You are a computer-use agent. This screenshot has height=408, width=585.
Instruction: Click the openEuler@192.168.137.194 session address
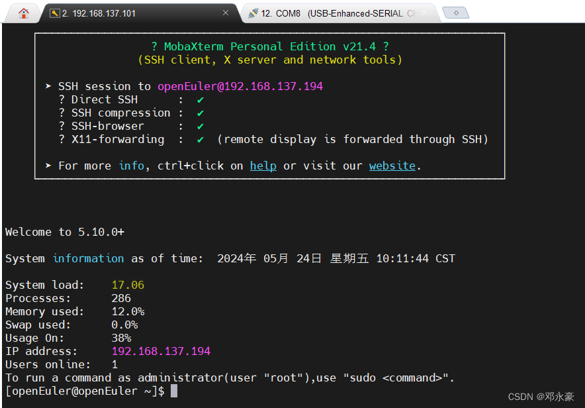point(240,86)
